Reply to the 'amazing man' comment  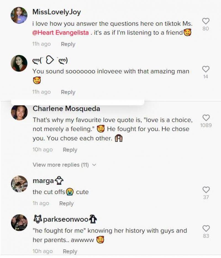(68, 92)
